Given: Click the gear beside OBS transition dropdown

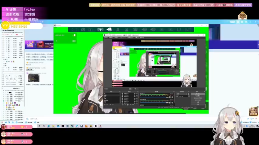Looking at the screenshot, I should pyautogui.click(x=189, y=94).
